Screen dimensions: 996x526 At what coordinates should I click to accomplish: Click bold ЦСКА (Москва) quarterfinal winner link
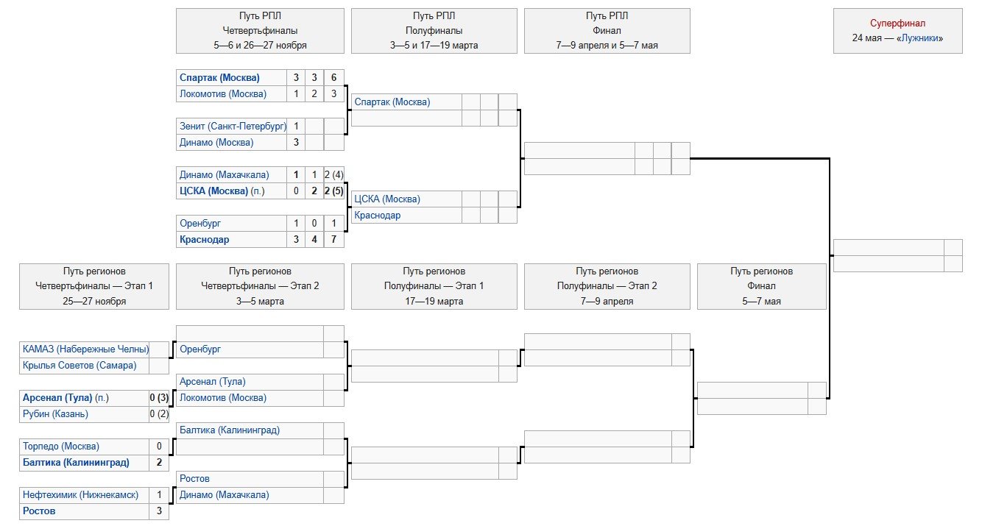213,191
